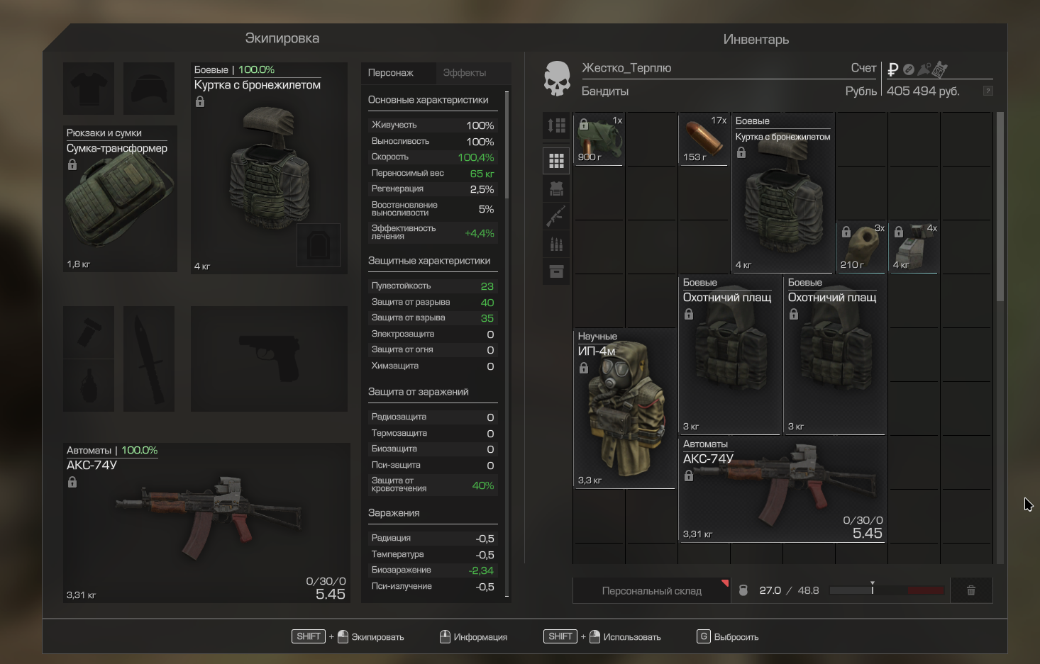Click the inventory grid vertical scrollbar

pos(1000,206)
